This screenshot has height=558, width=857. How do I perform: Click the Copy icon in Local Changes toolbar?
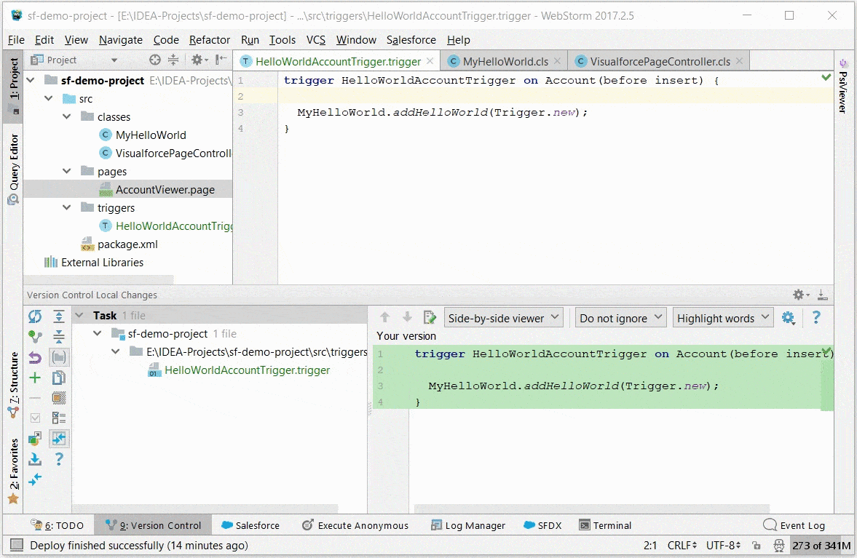[59, 378]
